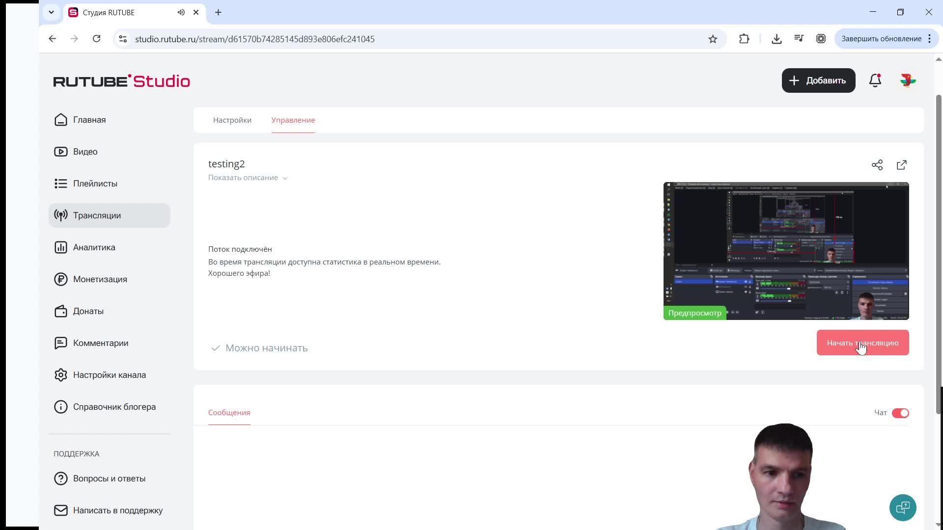
Task: Open stream in new window icon
Action: [902, 165]
